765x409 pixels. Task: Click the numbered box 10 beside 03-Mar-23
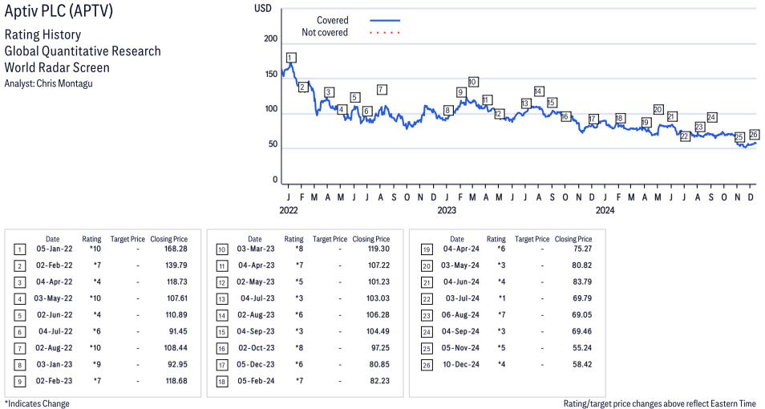coord(221,249)
